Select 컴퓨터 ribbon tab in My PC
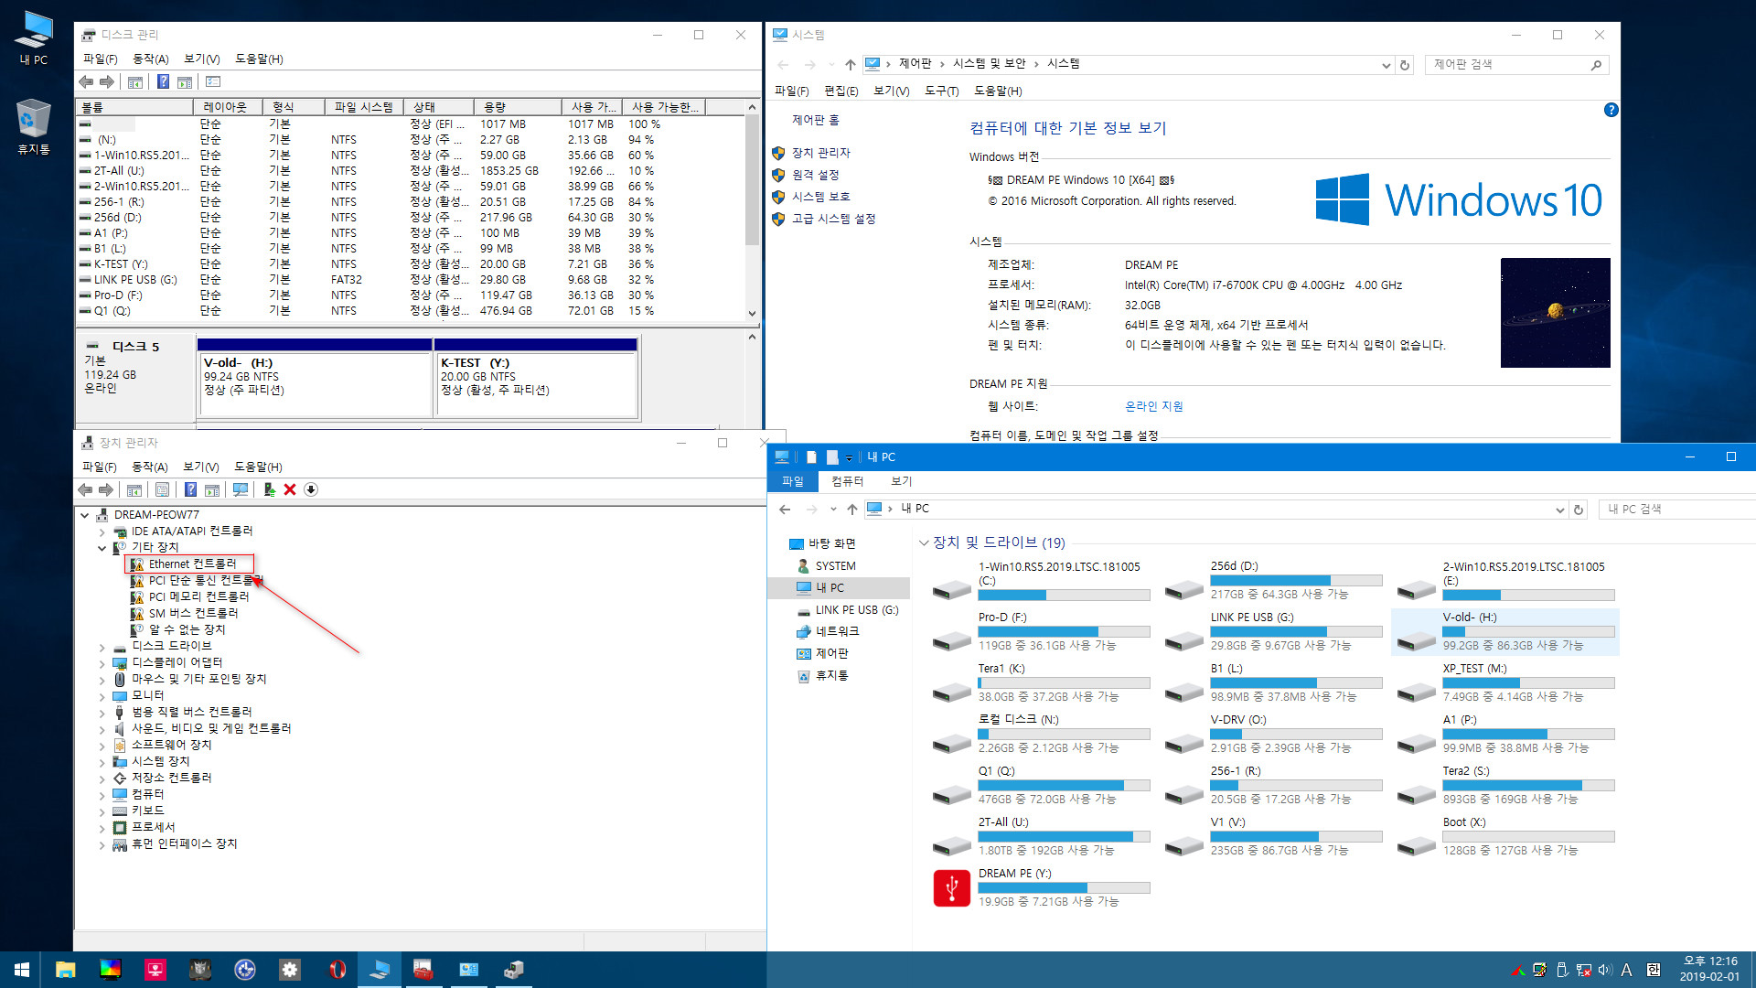The height and width of the screenshot is (988, 1756). click(x=847, y=481)
